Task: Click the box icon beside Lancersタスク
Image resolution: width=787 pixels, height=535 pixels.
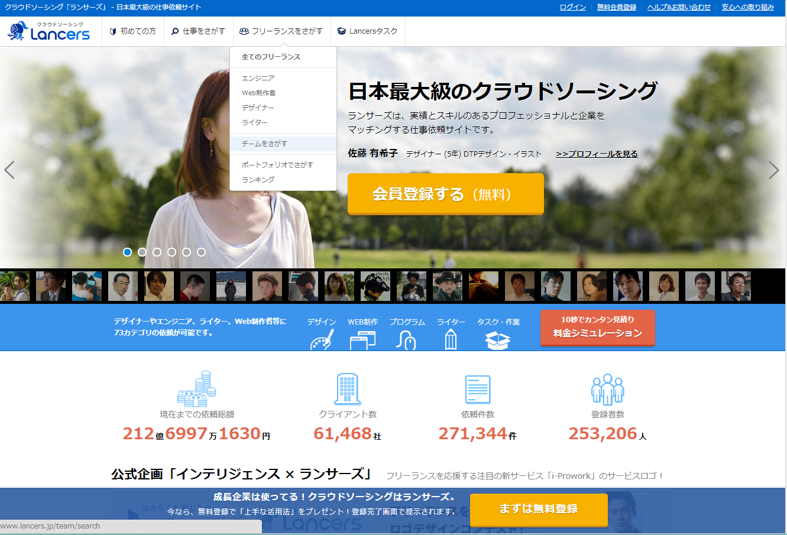Action: click(x=341, y=31)
